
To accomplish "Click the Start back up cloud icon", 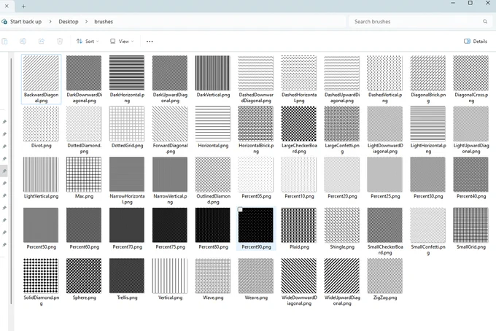I will (x=4, y=21).
